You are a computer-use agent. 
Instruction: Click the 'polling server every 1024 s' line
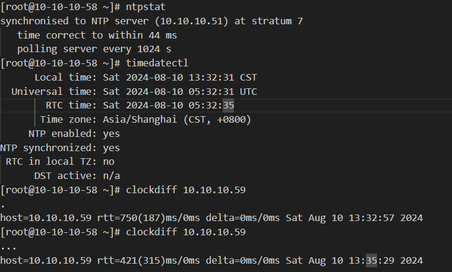94,49
